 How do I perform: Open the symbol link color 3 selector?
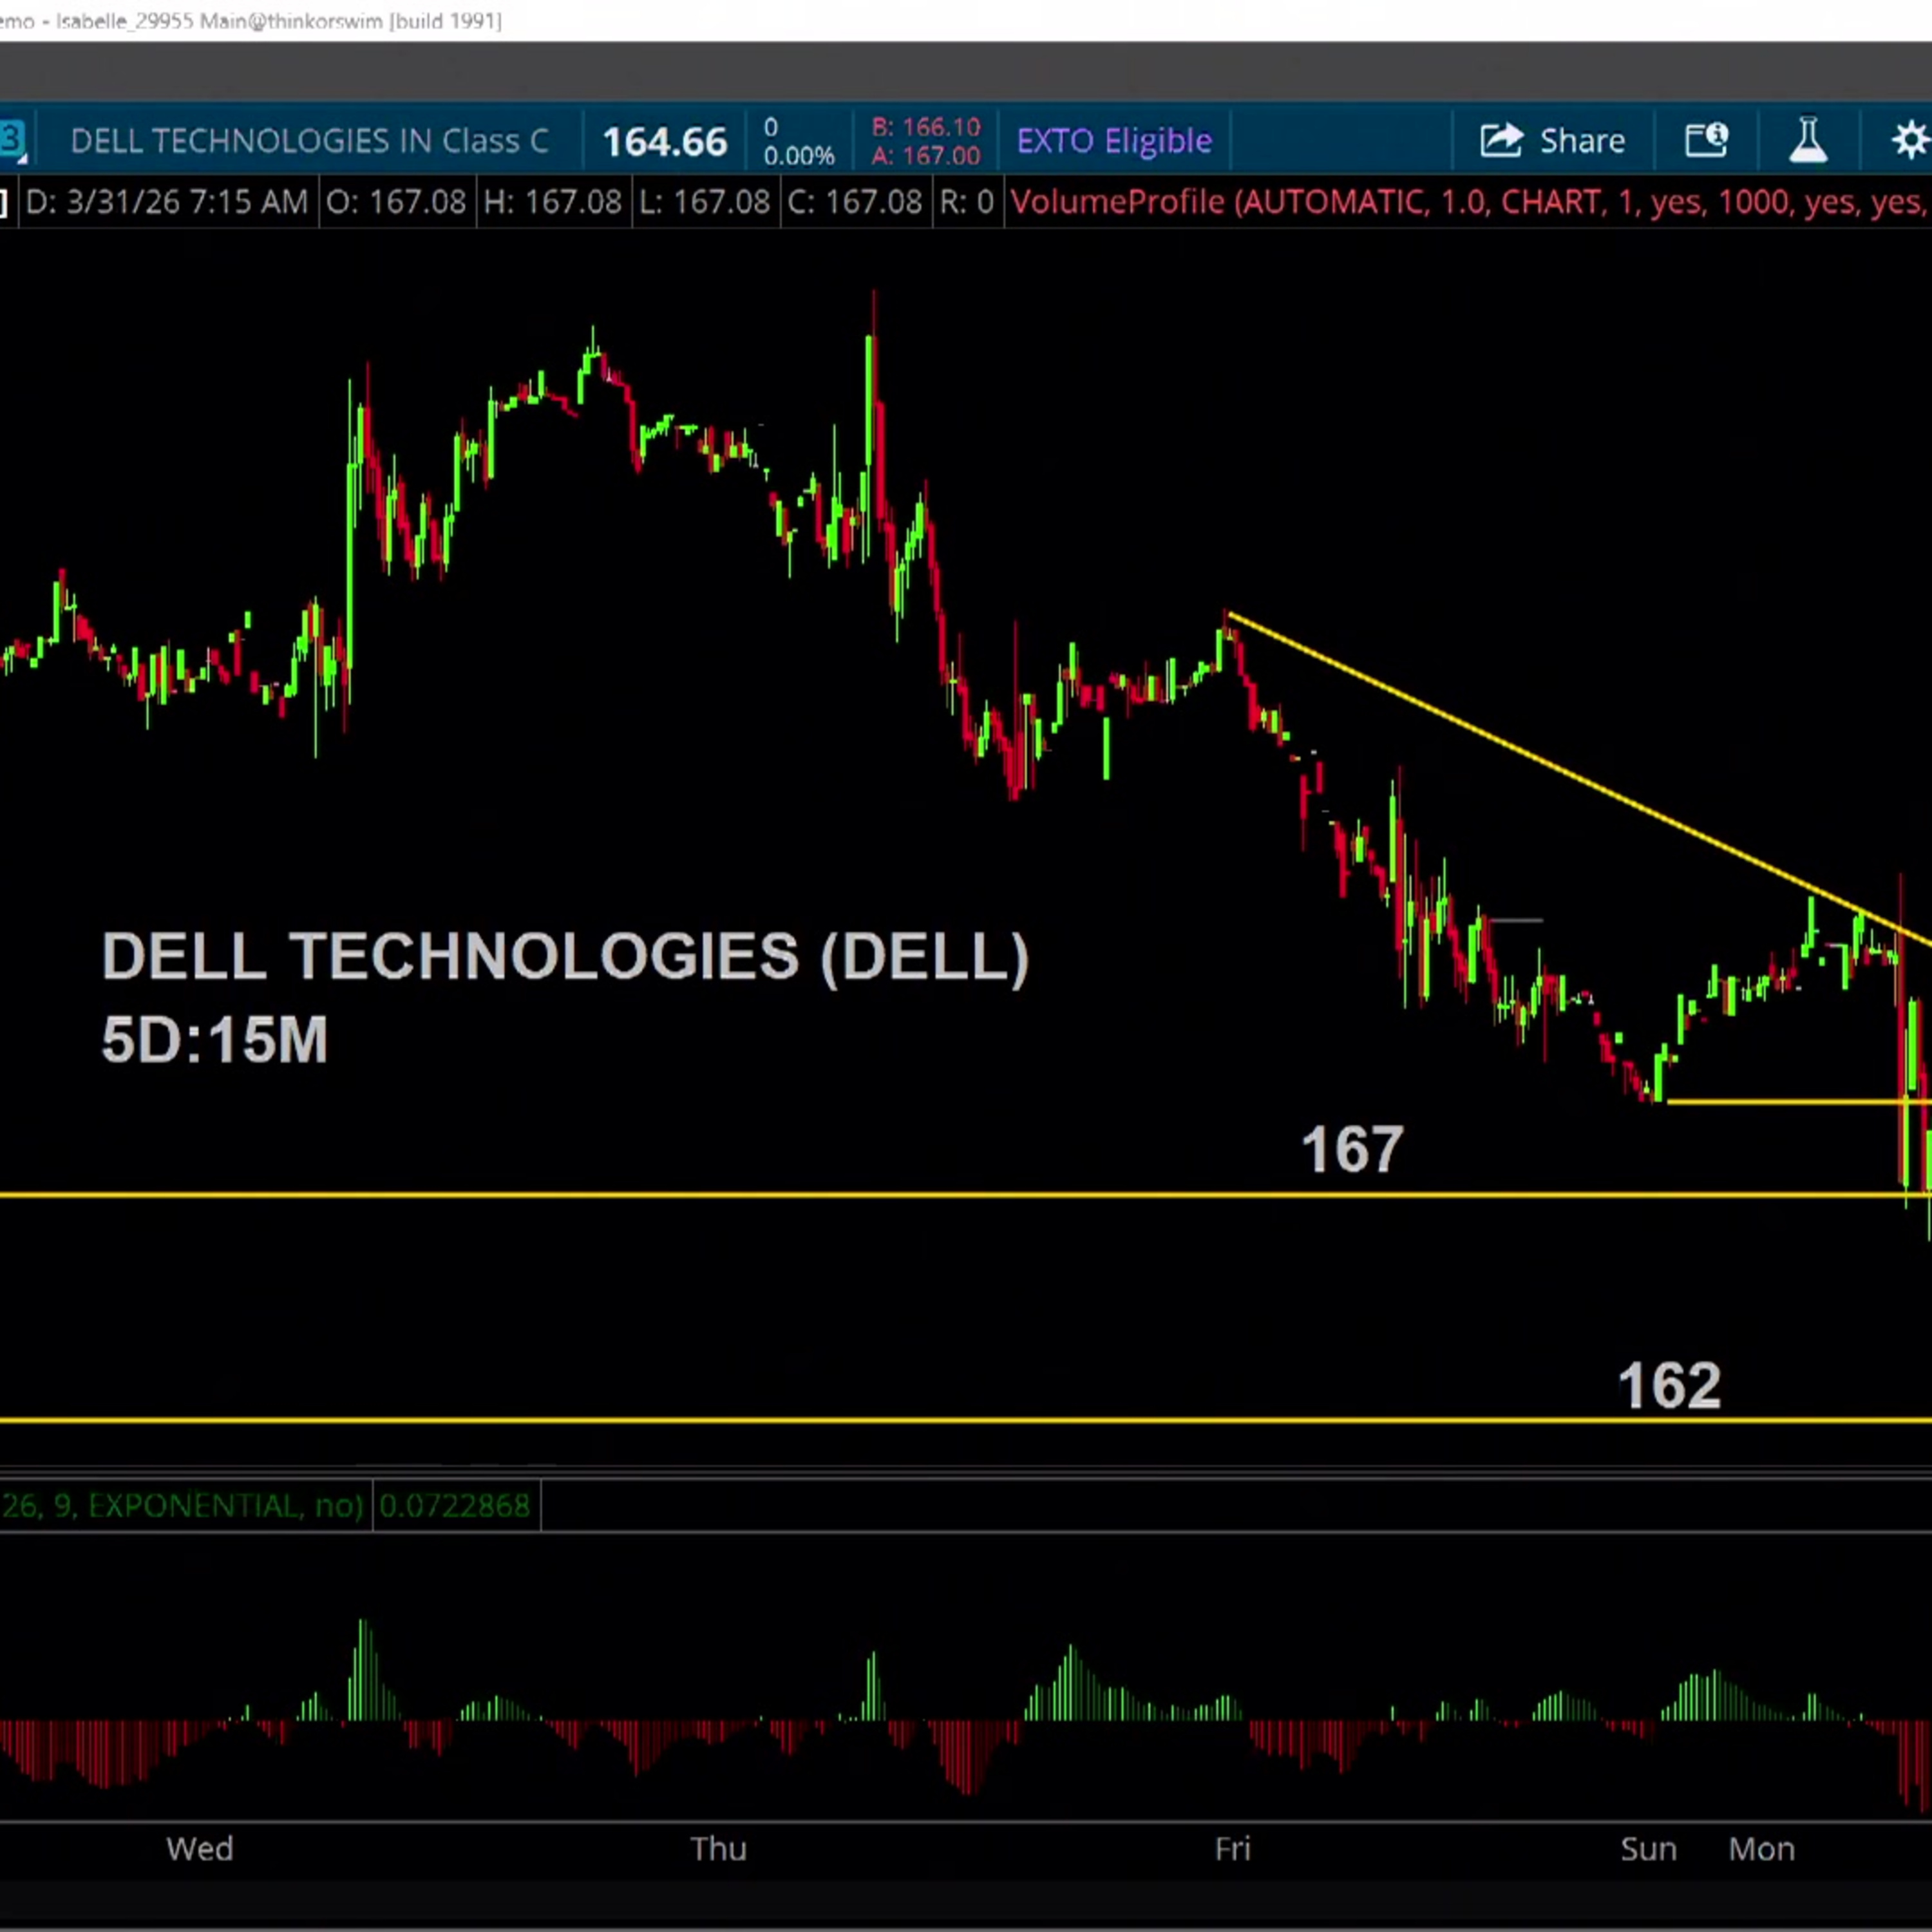[12, 140]
